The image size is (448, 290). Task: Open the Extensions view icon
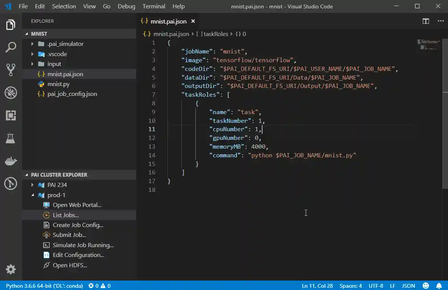tap(11, 115)
